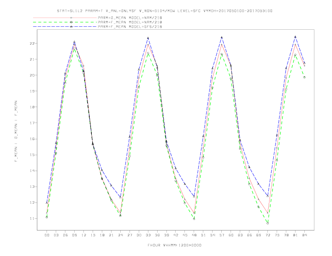Image resolution: width=332 pixels, height=256 pixels.
Task: Click x-axis tick label 69
Action: [x=259, y=235]
